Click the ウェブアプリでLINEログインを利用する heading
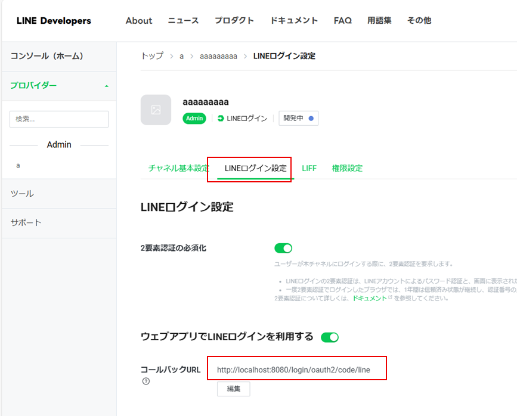 (x=227, y=337)
